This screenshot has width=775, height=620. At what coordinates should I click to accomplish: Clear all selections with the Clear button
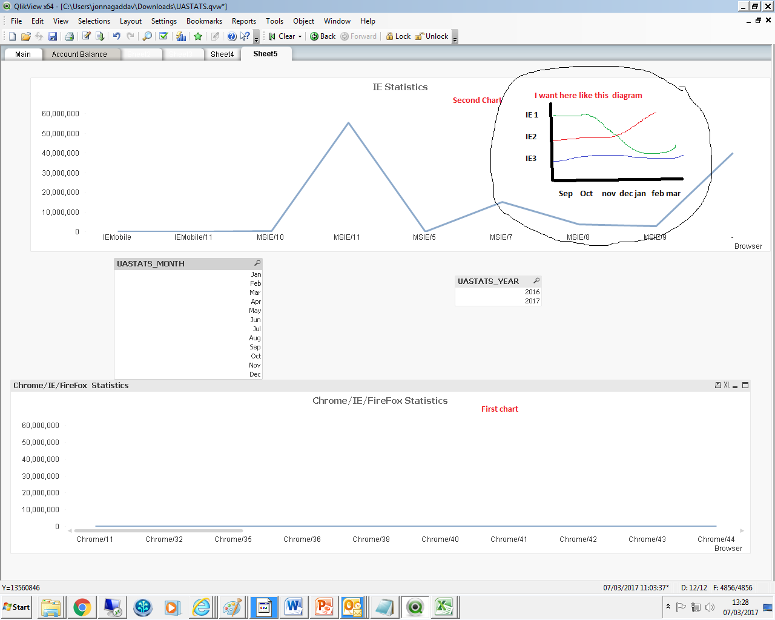[282, 36]
